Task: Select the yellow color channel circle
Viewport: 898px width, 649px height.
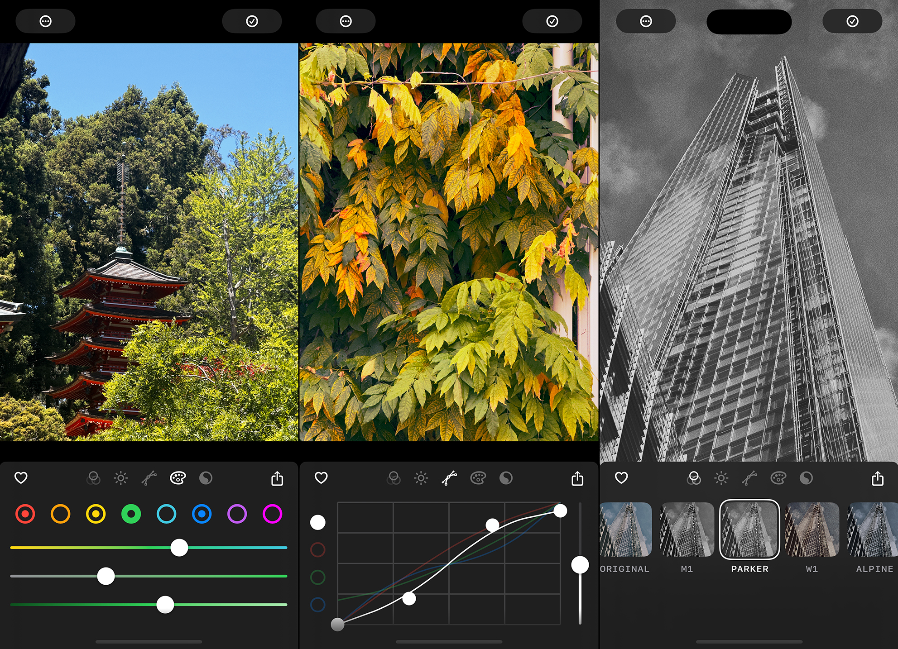Action: pos(96,514)
